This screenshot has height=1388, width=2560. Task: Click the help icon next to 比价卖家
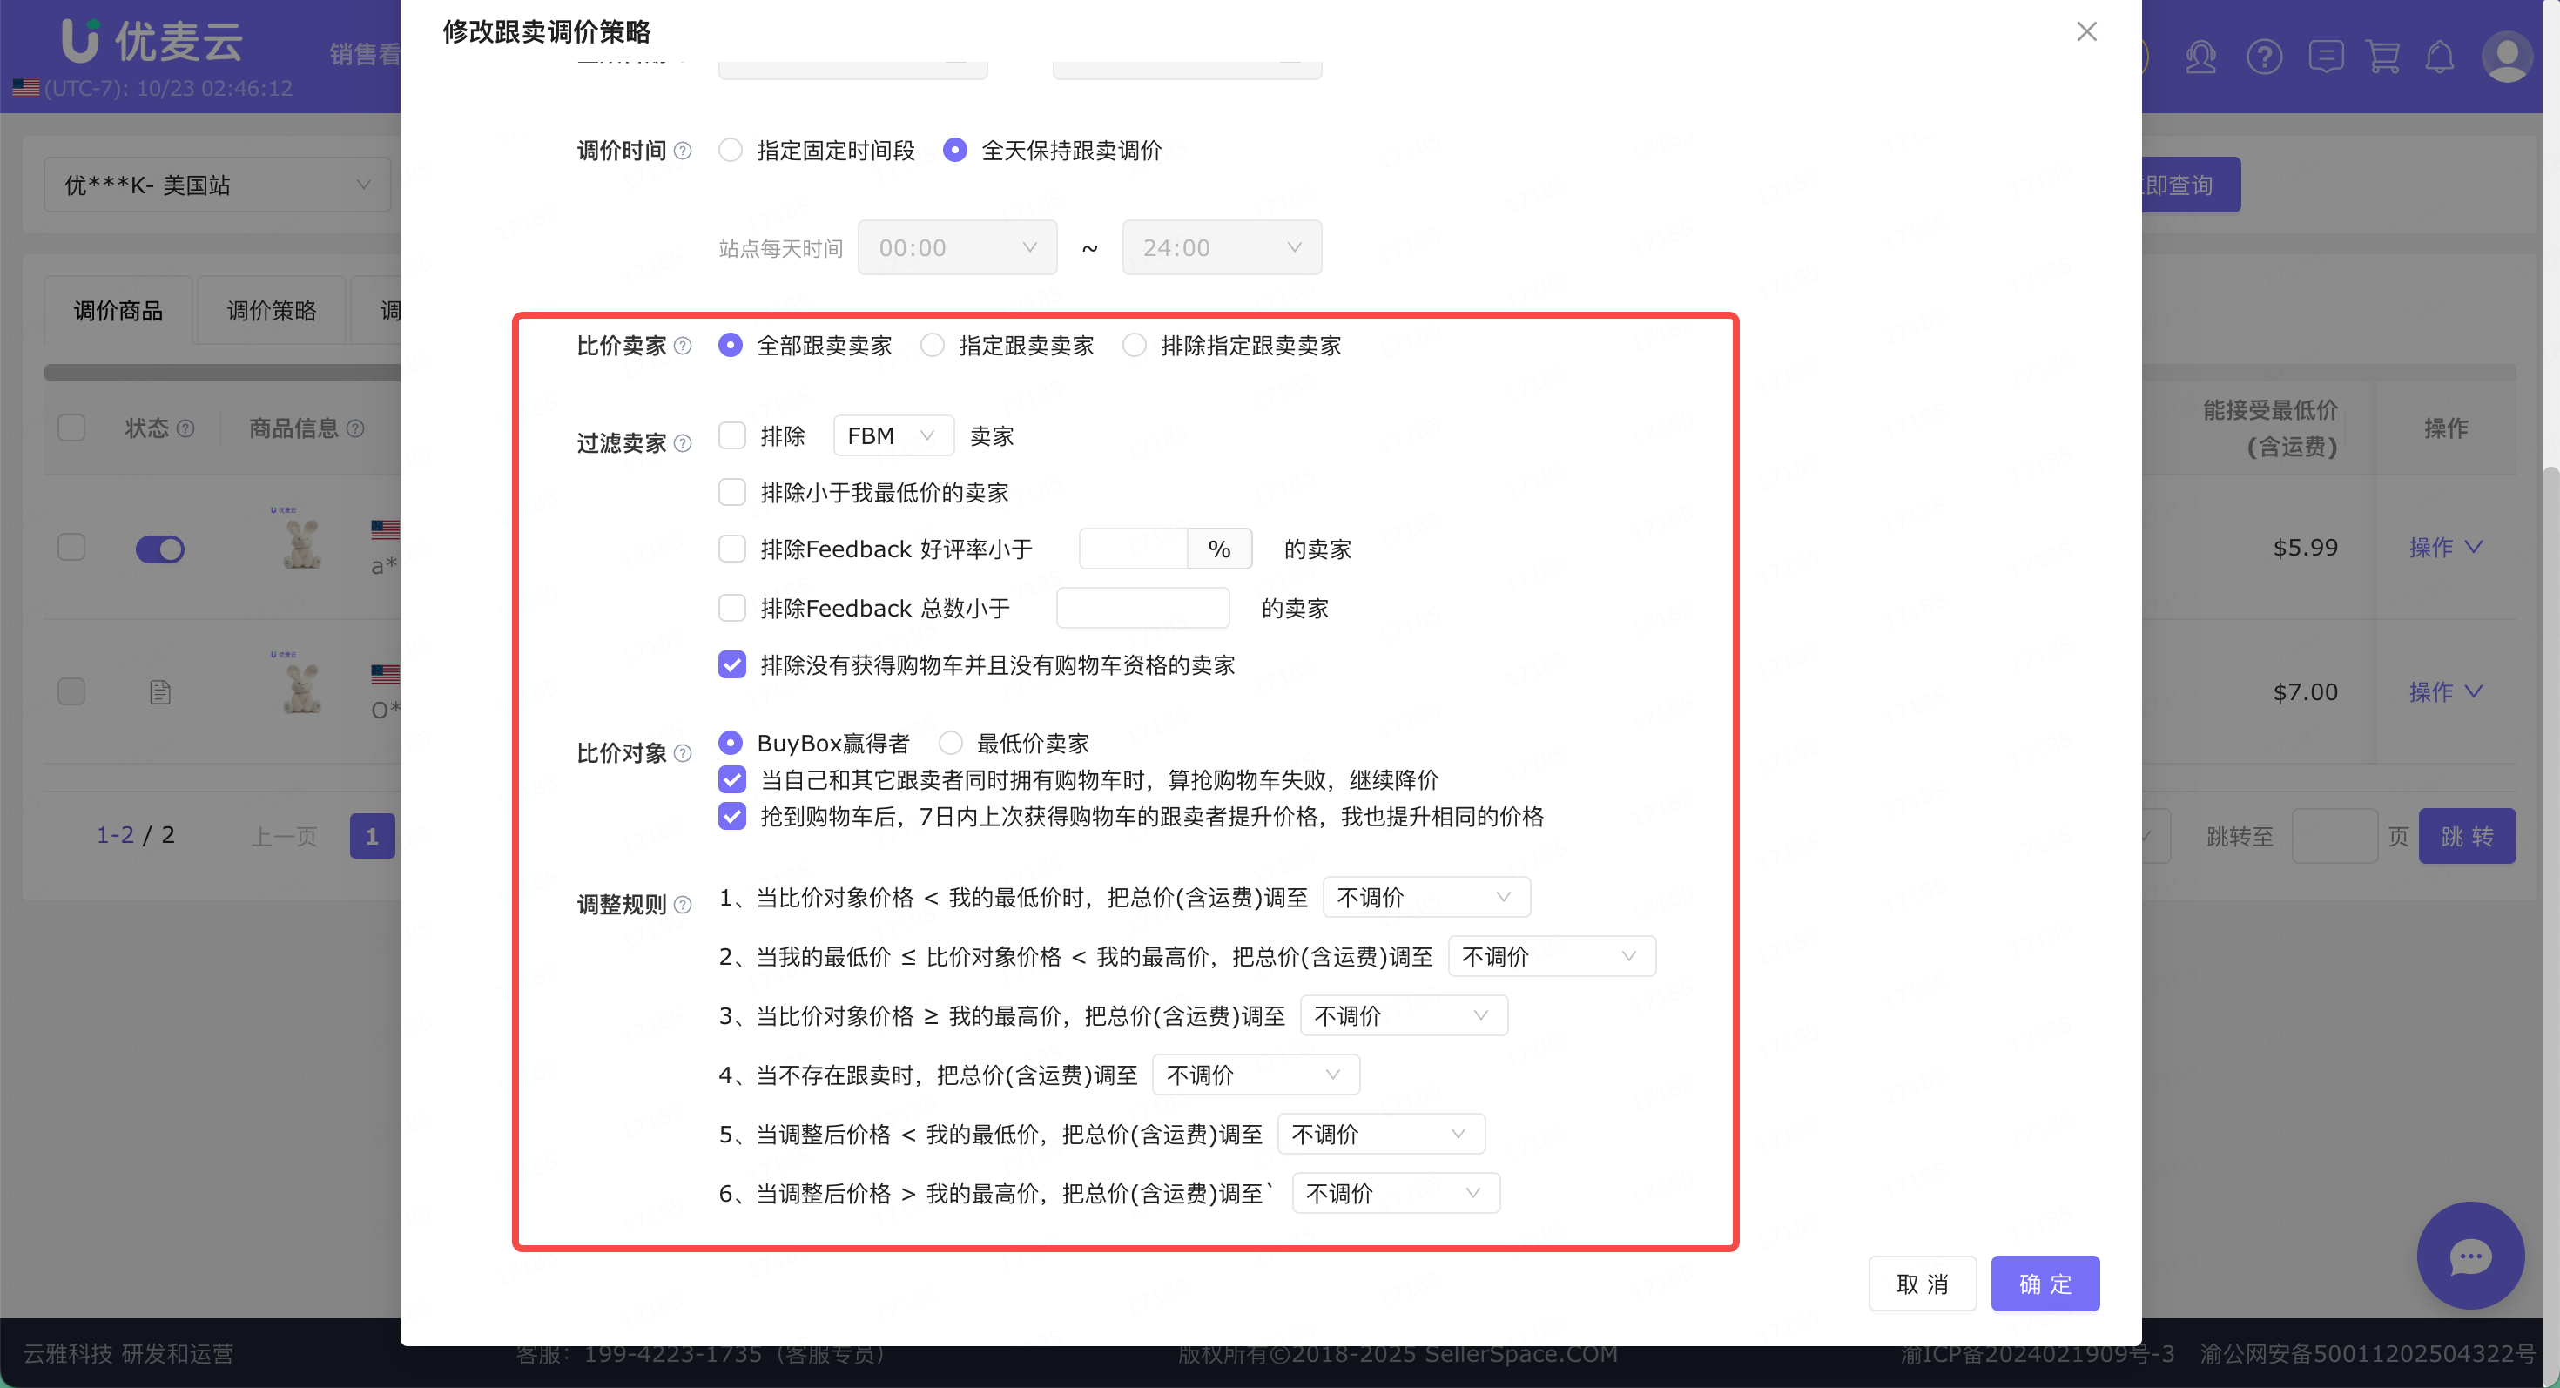[683, 346]
